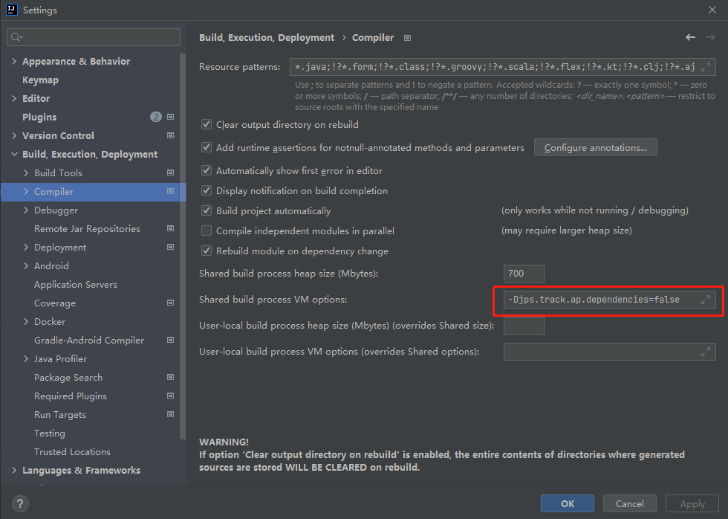Select Testing in the settings tree
The width and height of the screenshot is (728, 519).
coord(50,433)
